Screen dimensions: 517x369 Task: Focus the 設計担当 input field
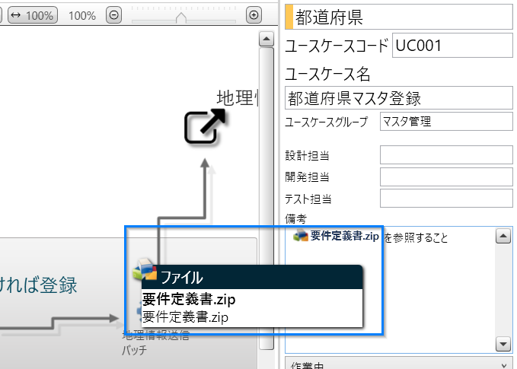(446, 155)
